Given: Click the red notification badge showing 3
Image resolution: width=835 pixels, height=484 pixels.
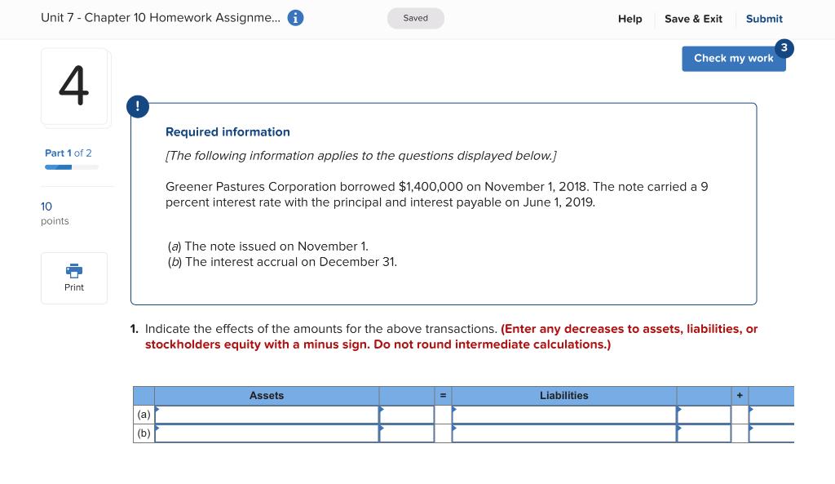Looking at the screenshot, I should (x=784, y=48).
